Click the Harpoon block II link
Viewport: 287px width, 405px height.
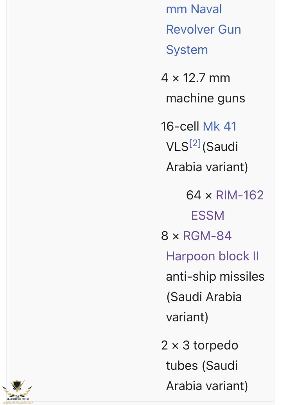(212, 256)
